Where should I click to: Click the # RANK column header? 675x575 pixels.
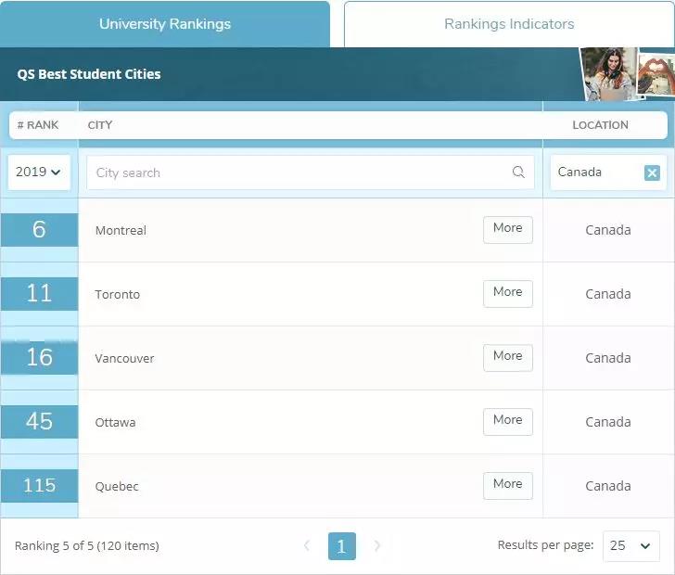38,125
